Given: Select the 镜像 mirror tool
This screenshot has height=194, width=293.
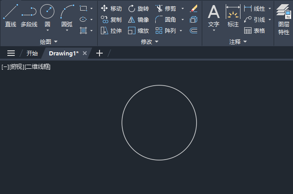Looking at the screenshot, I should point(139,19).
